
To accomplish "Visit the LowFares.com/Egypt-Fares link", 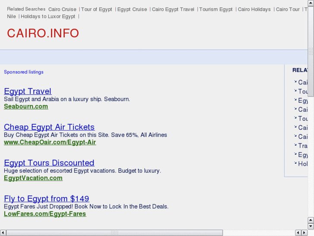I will coord(45,214).
